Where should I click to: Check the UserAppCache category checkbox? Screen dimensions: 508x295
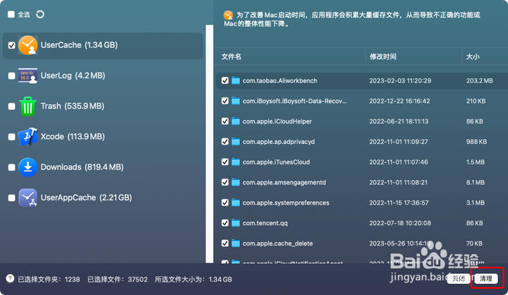[12, 198]
